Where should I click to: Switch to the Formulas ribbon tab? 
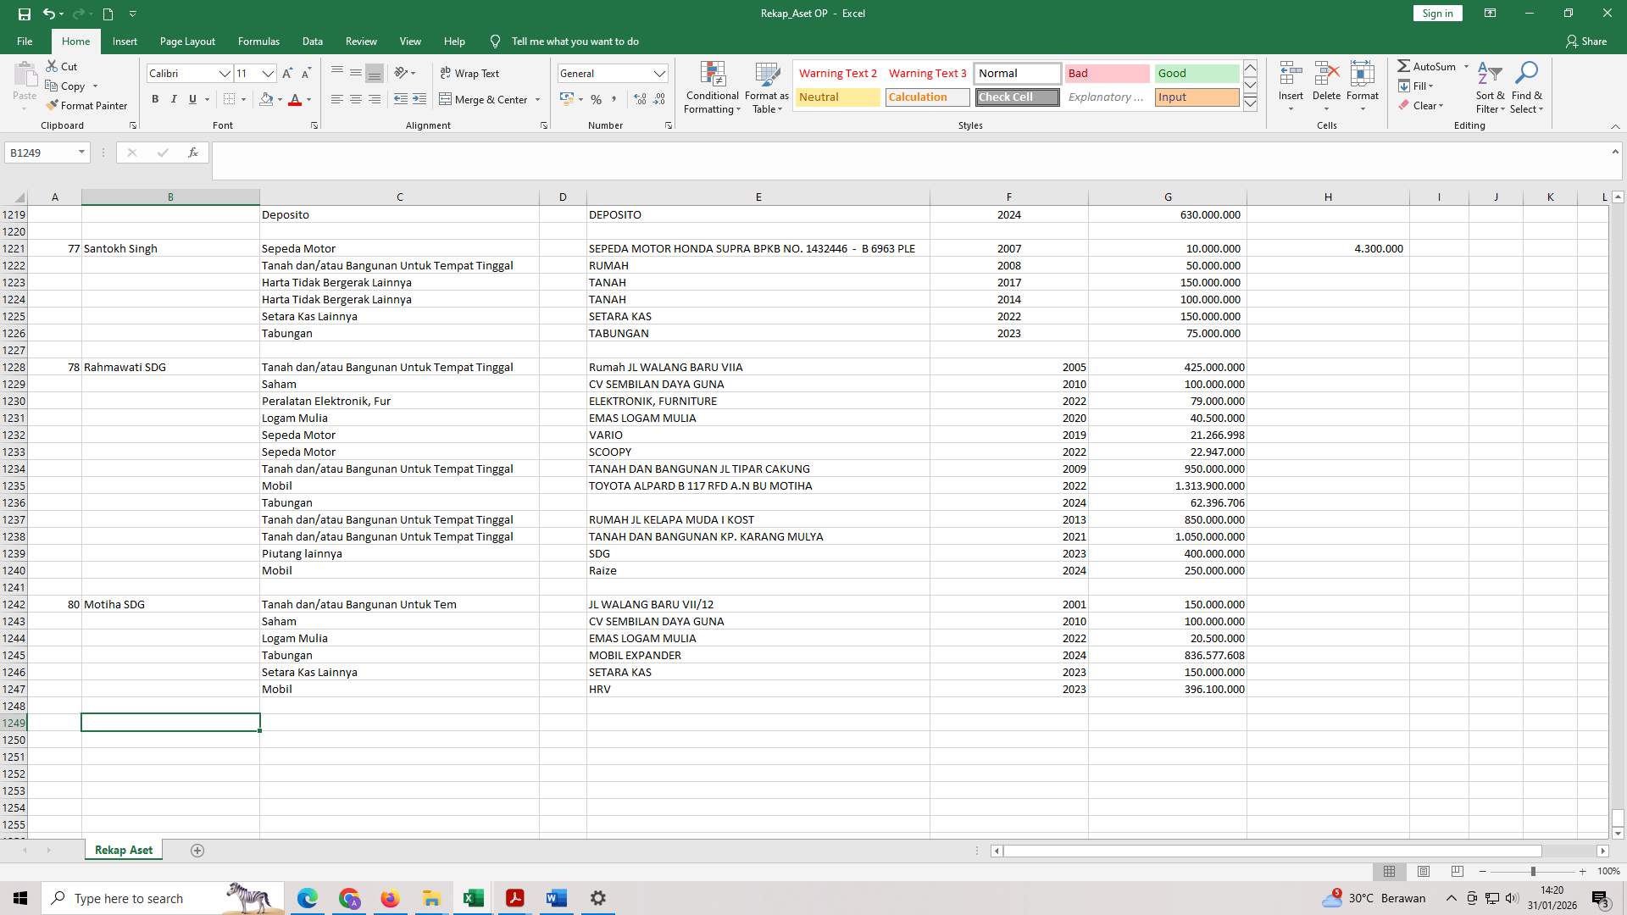pyautogui.click(x=258, y=41)
